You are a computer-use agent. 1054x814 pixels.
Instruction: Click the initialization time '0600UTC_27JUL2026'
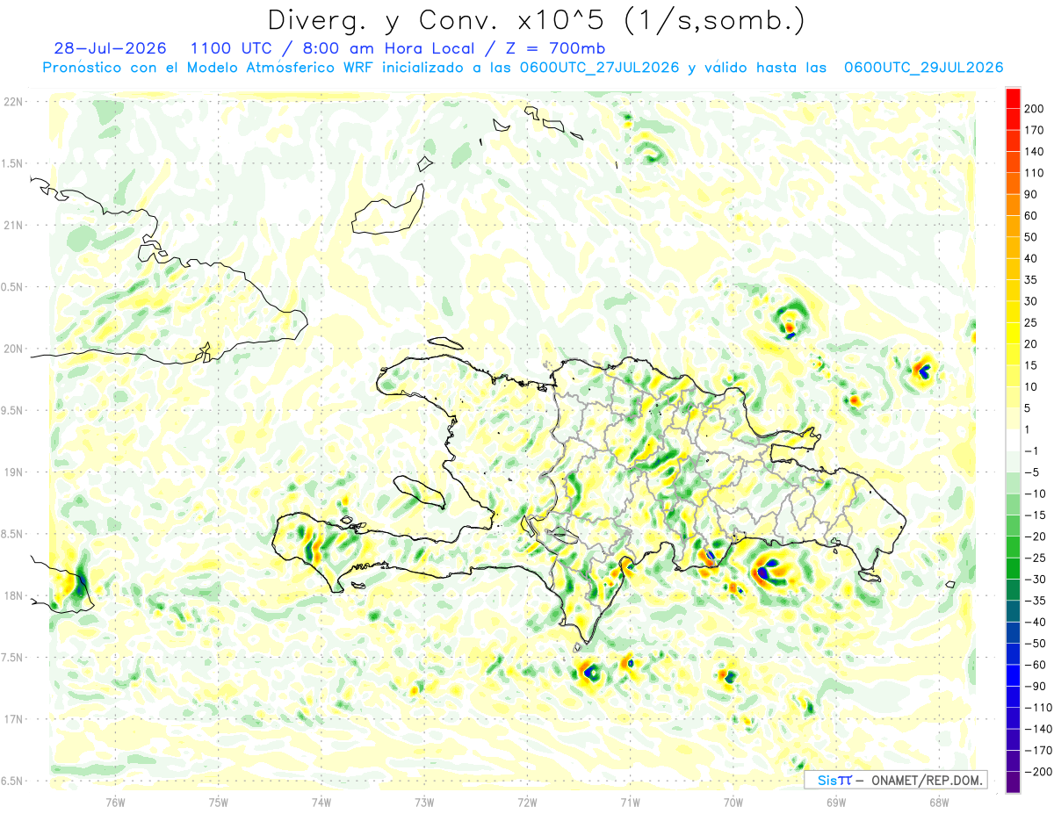tap(599, 68)
